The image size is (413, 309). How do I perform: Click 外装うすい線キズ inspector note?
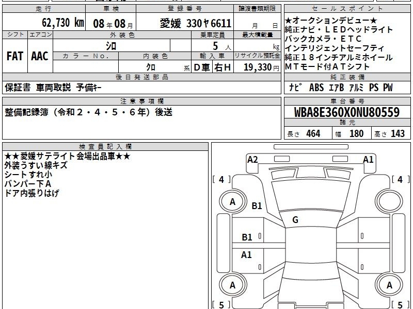[x=36, y=165]
